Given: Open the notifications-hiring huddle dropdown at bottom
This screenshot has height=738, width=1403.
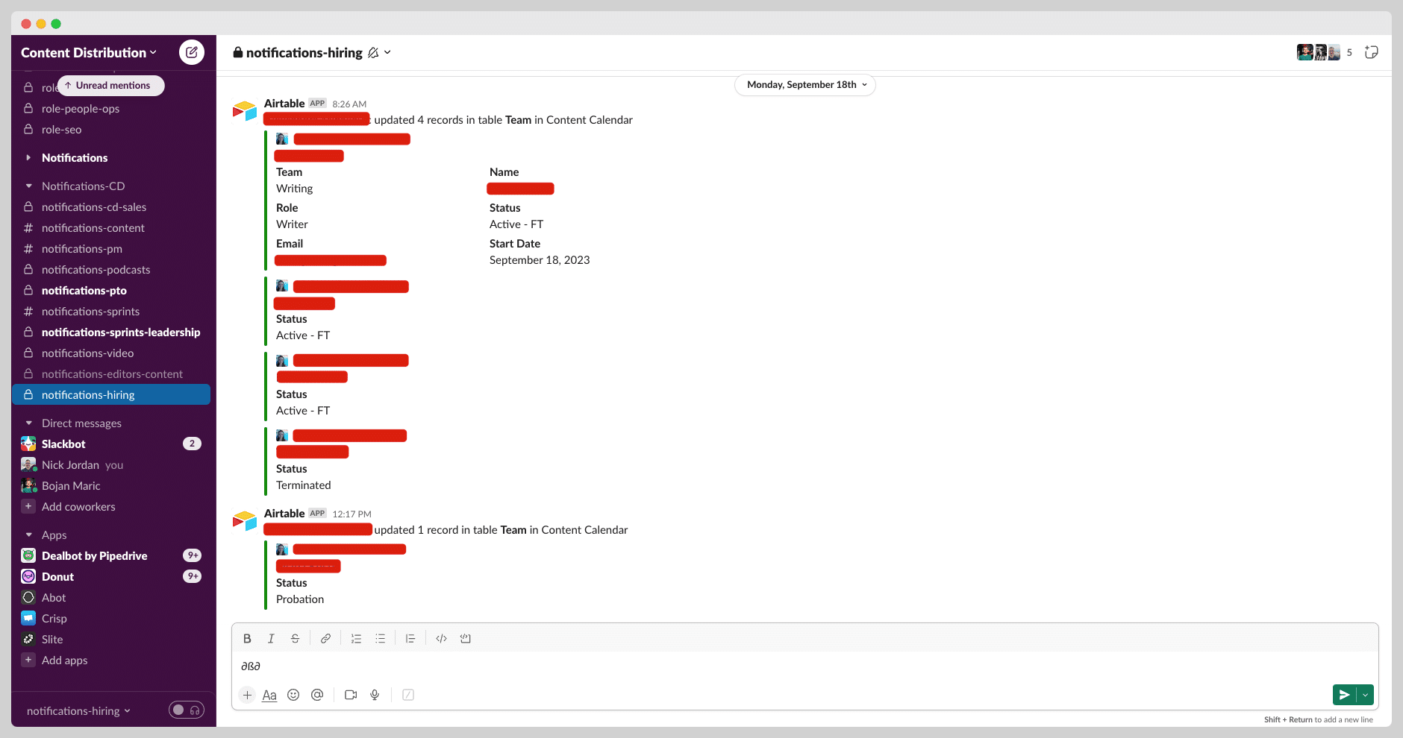Looking at the screenshot, I should pyautogui.click(x=78, y=711).
